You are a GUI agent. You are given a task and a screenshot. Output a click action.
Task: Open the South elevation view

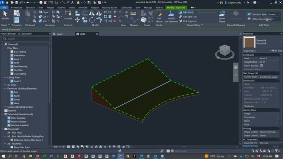tap(17, 99)
